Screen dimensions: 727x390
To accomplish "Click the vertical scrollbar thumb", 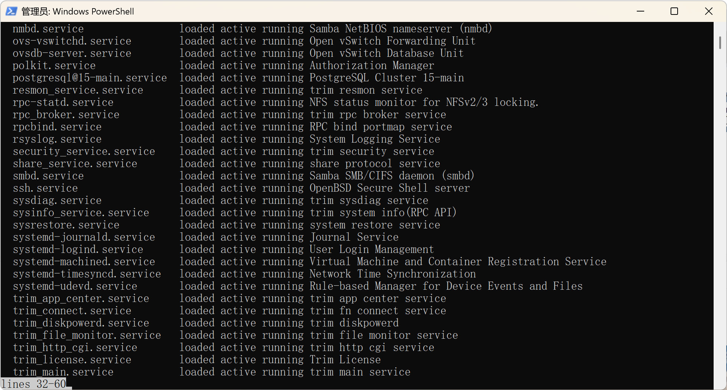I will tap(720, 43).
